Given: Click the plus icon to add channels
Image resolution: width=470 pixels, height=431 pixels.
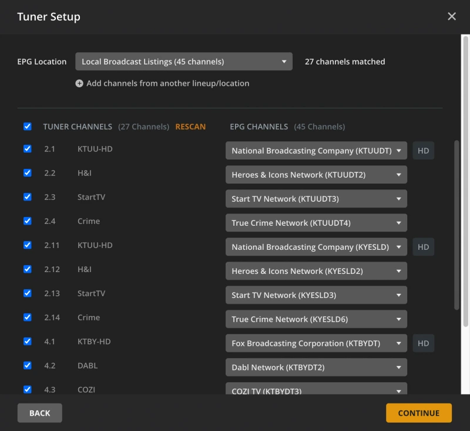Looking at the screenshot, I should pos(79,83).
